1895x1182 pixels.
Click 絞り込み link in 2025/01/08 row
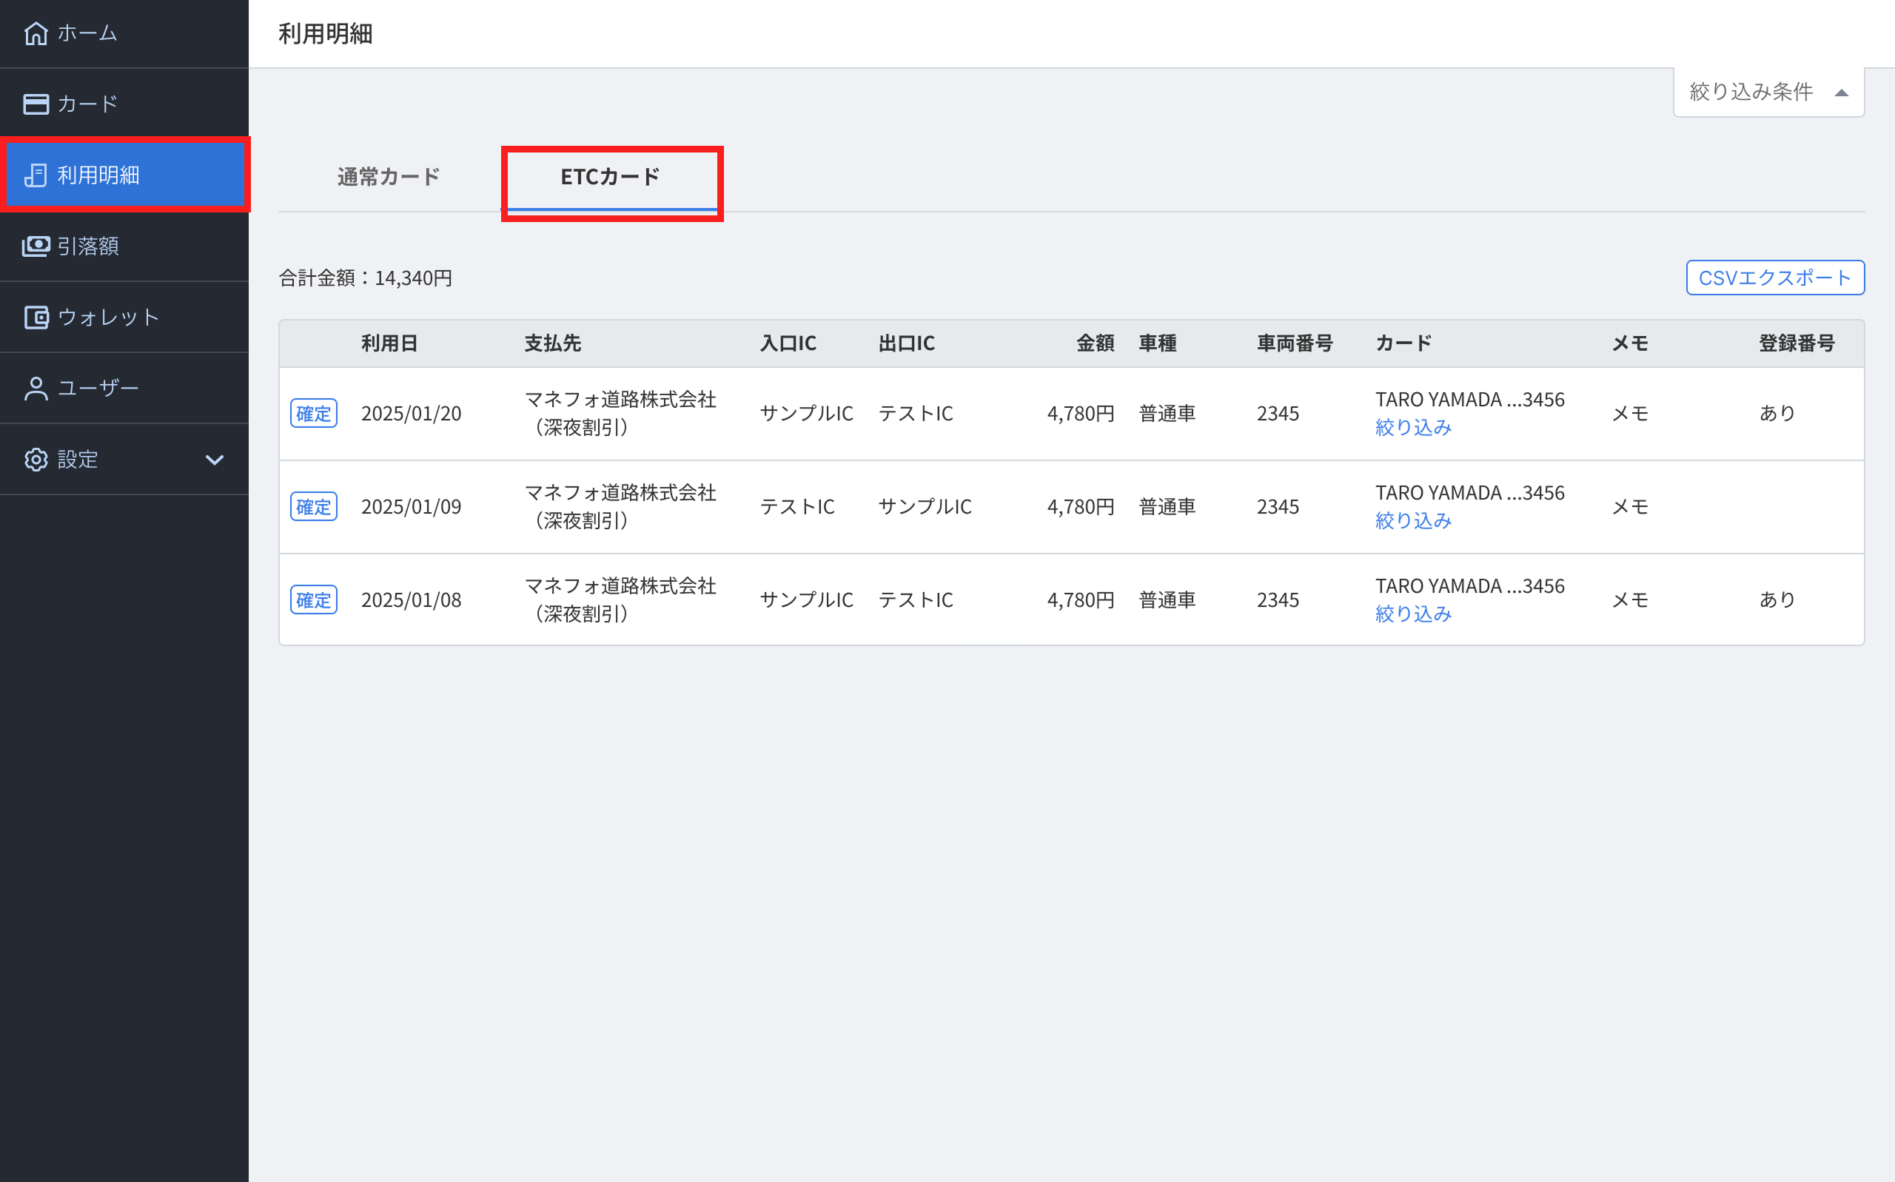point(1412,614)
